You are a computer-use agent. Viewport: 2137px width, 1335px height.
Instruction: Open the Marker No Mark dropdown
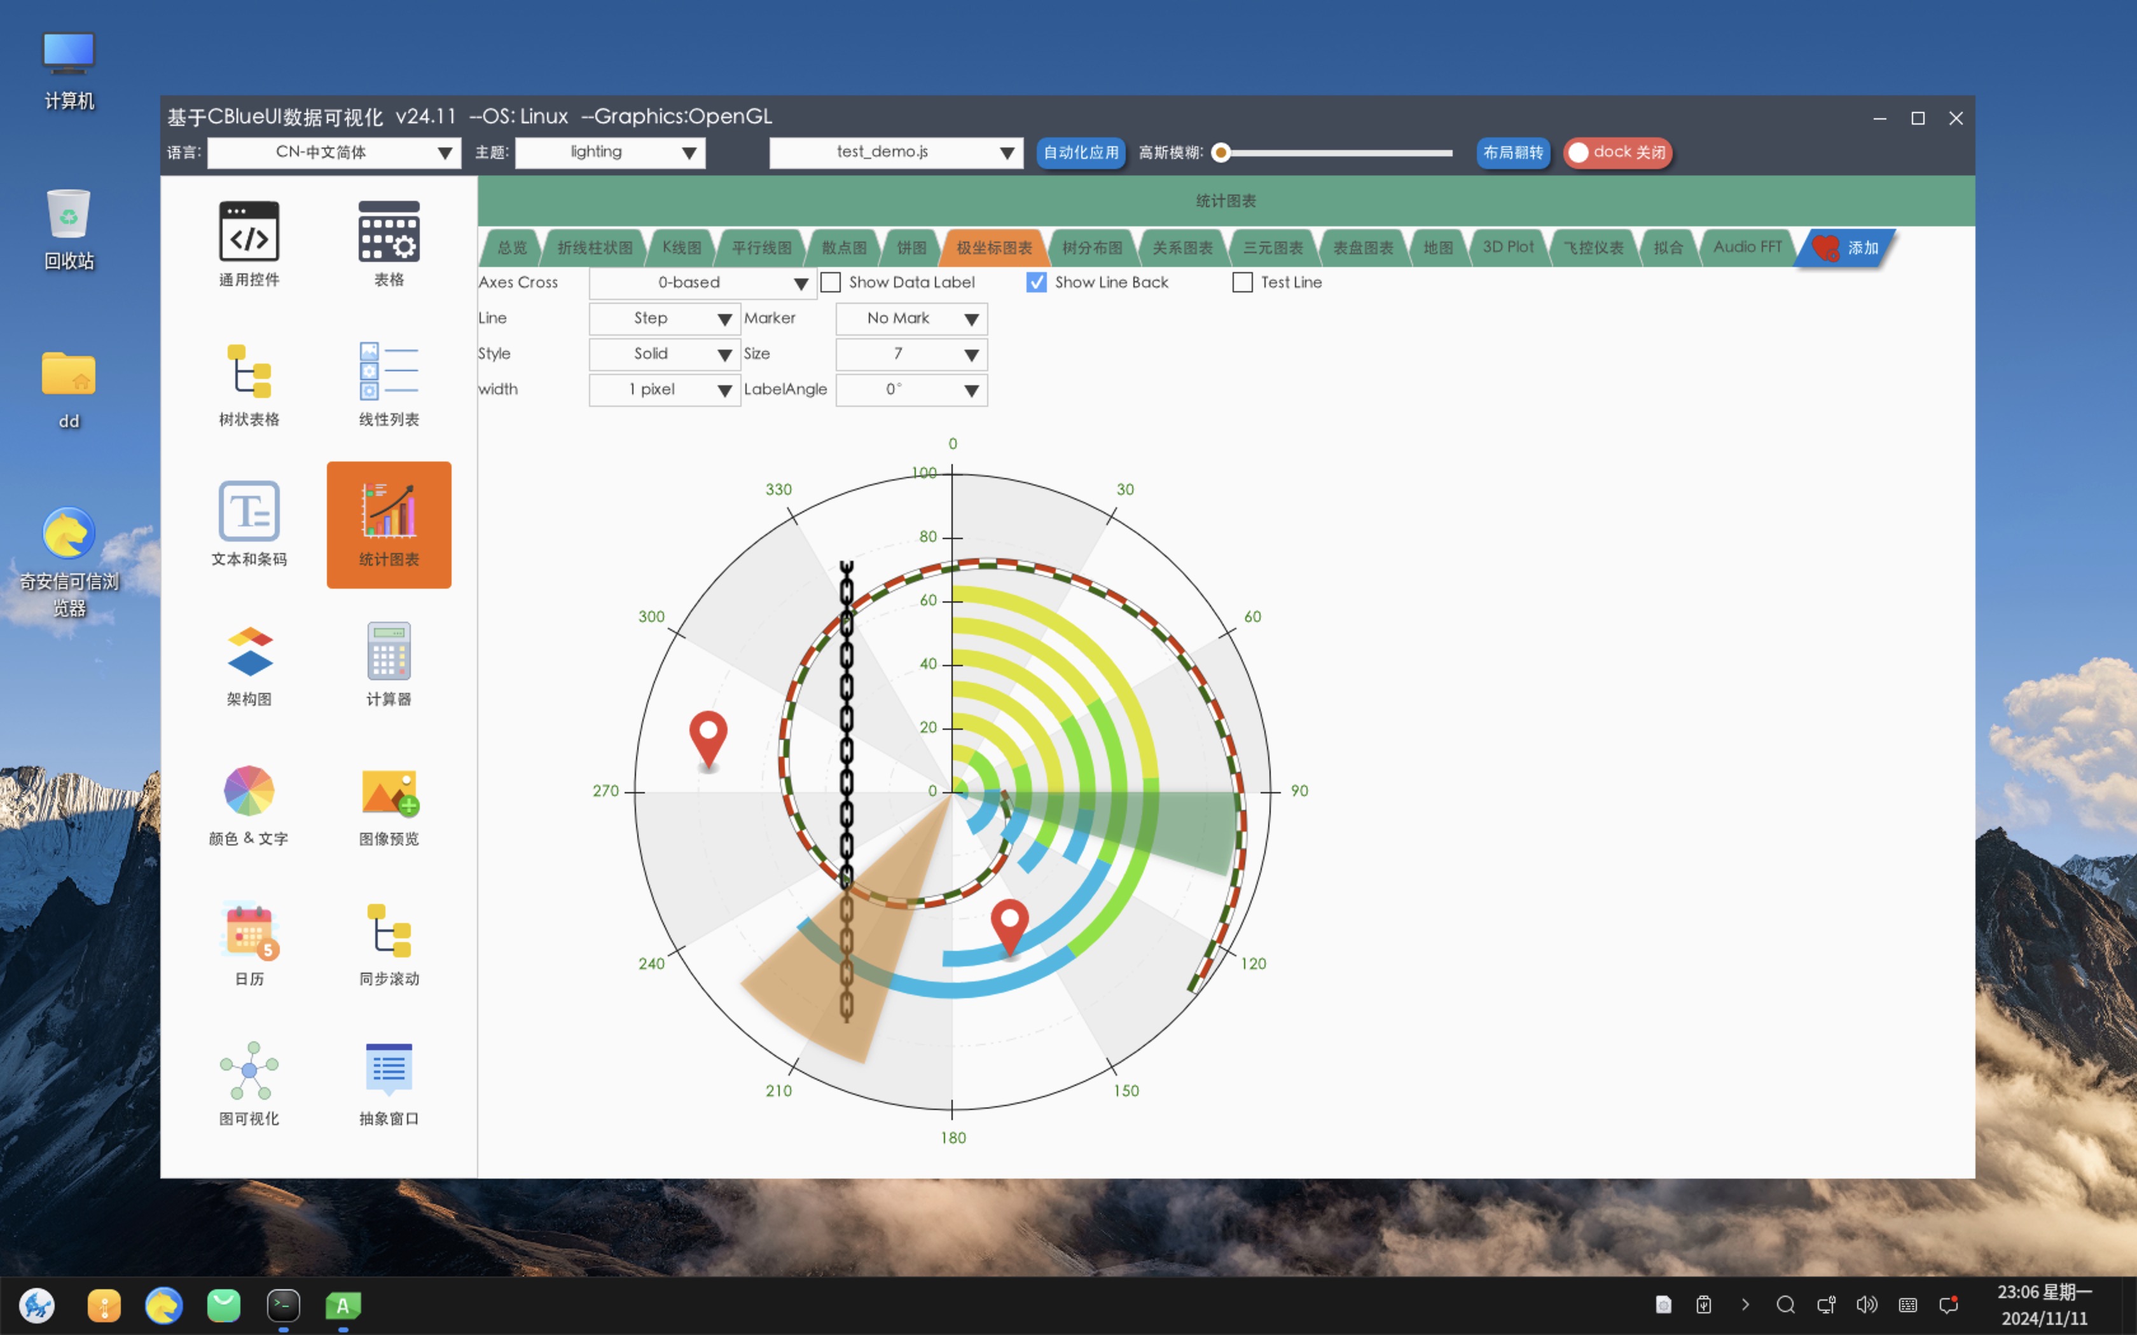pos(910,318)
